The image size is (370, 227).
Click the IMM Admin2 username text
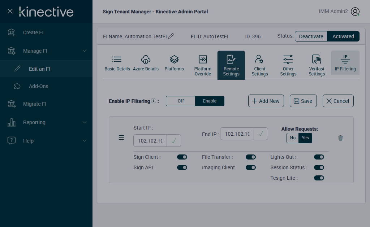pyautogui.click(x=333, y=11)
